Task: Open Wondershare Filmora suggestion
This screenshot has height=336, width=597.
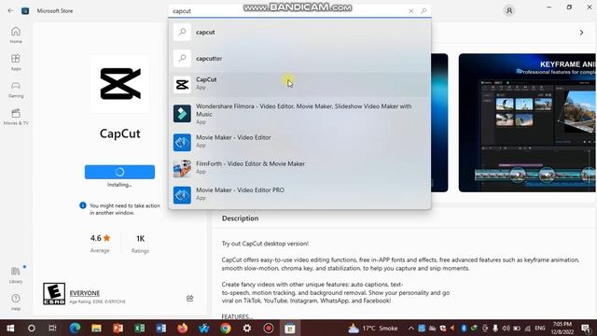Action: pos(300,114)
